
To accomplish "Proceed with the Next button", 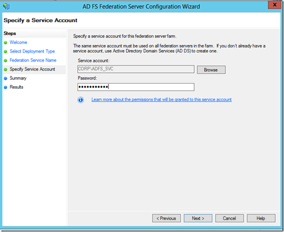I will tap(198, 218).
